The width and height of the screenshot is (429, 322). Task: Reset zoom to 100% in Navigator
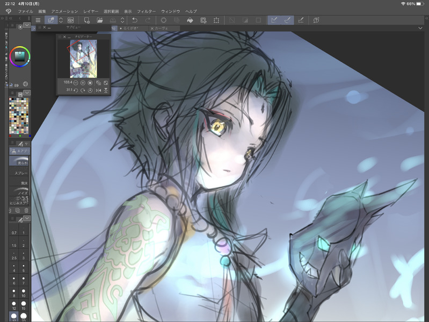tap(90, 83)
